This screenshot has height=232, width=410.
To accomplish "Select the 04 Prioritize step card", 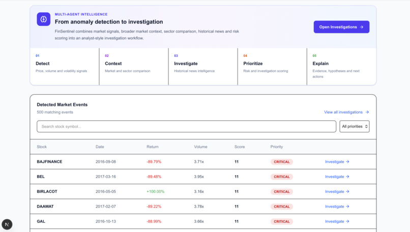I will point(272,67).
